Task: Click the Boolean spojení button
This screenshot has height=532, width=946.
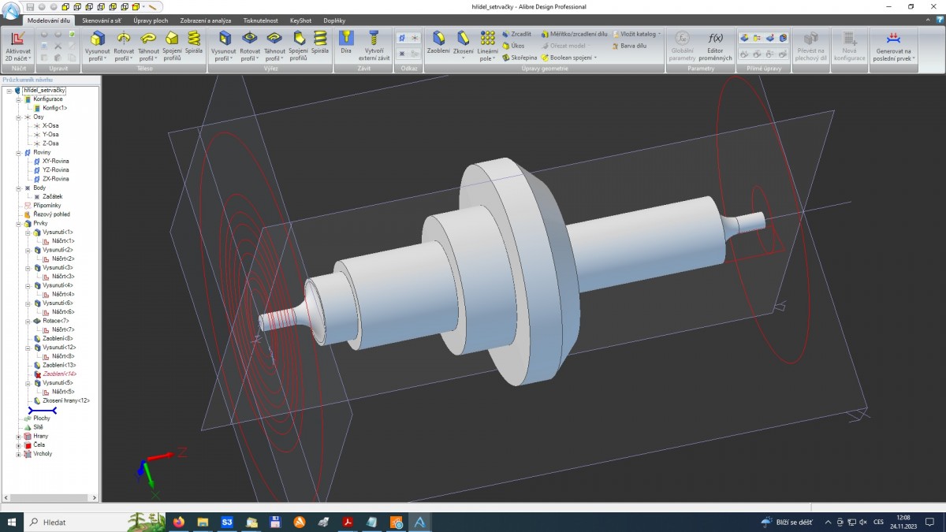Action: tap(569, 58)
